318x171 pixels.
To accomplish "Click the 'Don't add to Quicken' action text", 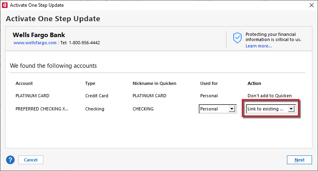I will pos(269,96).
